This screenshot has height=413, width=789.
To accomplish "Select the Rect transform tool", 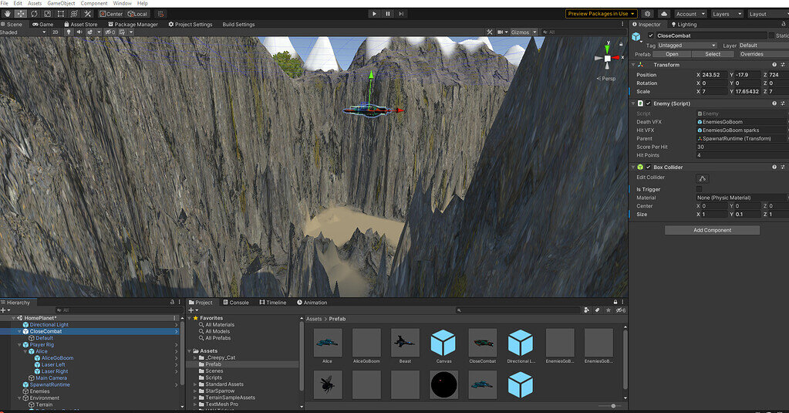I will coord(61,14).
